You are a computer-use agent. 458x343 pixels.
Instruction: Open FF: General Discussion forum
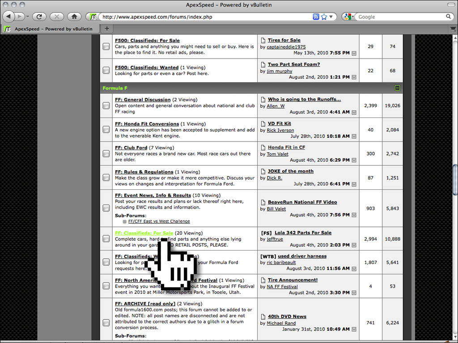(143, 100)
